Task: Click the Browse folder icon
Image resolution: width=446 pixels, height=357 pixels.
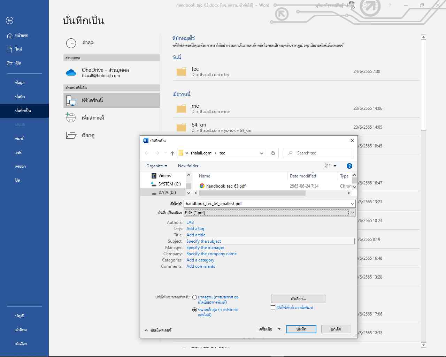Action: pos(71,135)
